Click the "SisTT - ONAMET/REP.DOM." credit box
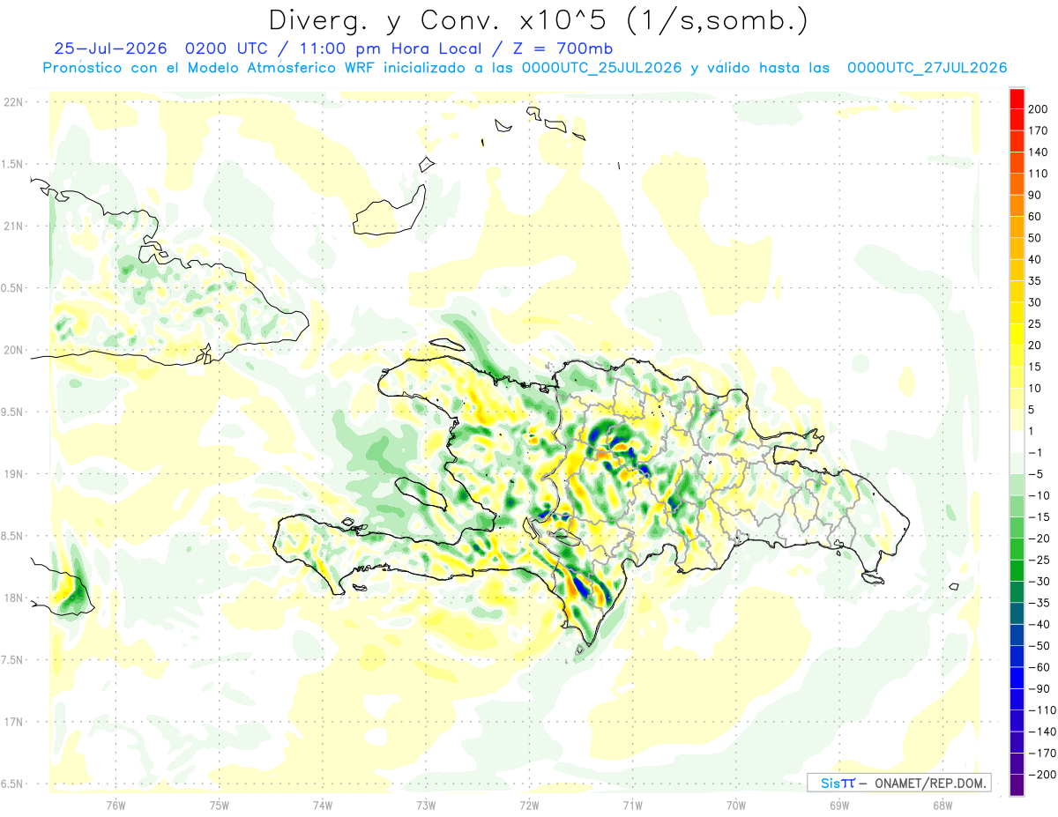1058x817 pixels. (899, 783)
